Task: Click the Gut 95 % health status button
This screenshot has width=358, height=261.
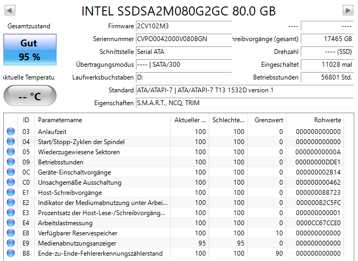Action: tap(30, 50)
